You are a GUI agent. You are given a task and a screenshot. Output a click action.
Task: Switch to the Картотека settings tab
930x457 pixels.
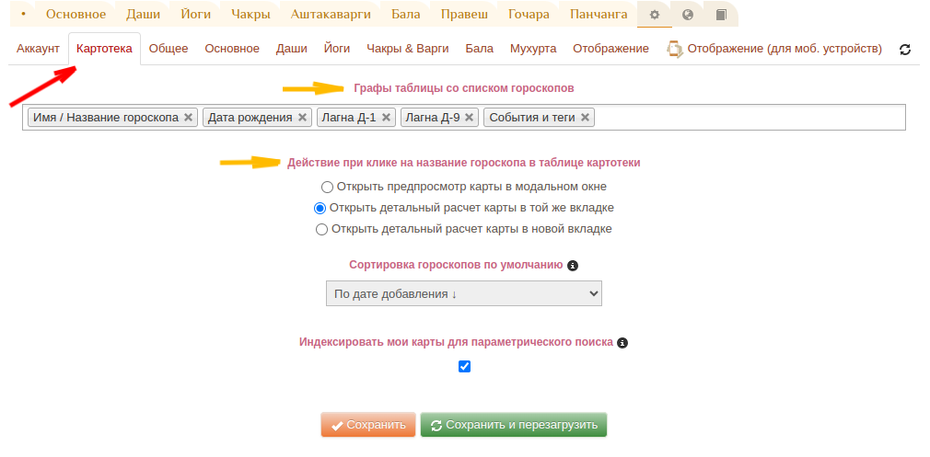point(104,49)
